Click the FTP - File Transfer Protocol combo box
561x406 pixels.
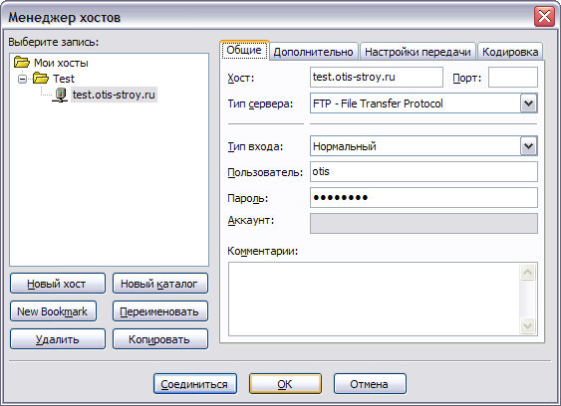pos(423,103)
